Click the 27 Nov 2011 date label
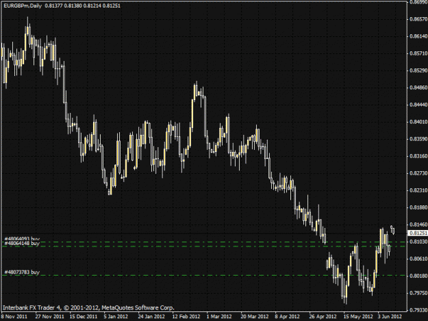This screenshot has height=321, width=428. [x=50, y=317]
